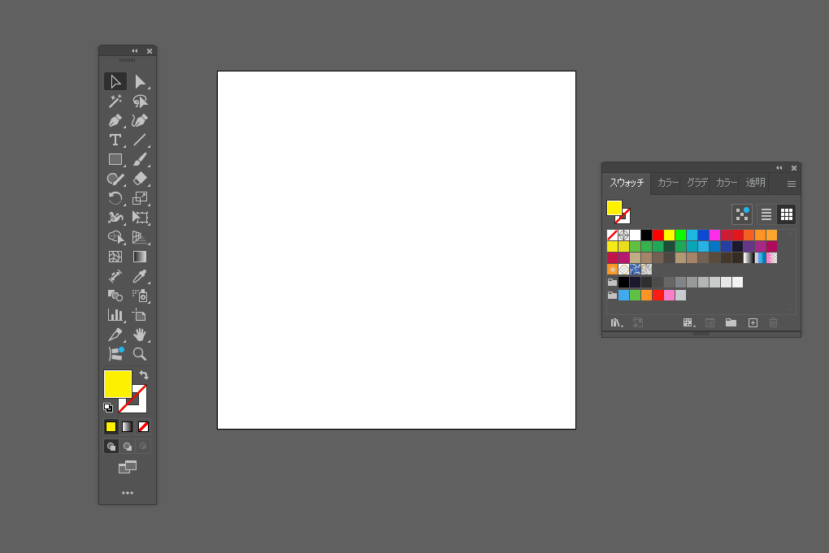Set the toolbar None fill mode button

[143, 427]
